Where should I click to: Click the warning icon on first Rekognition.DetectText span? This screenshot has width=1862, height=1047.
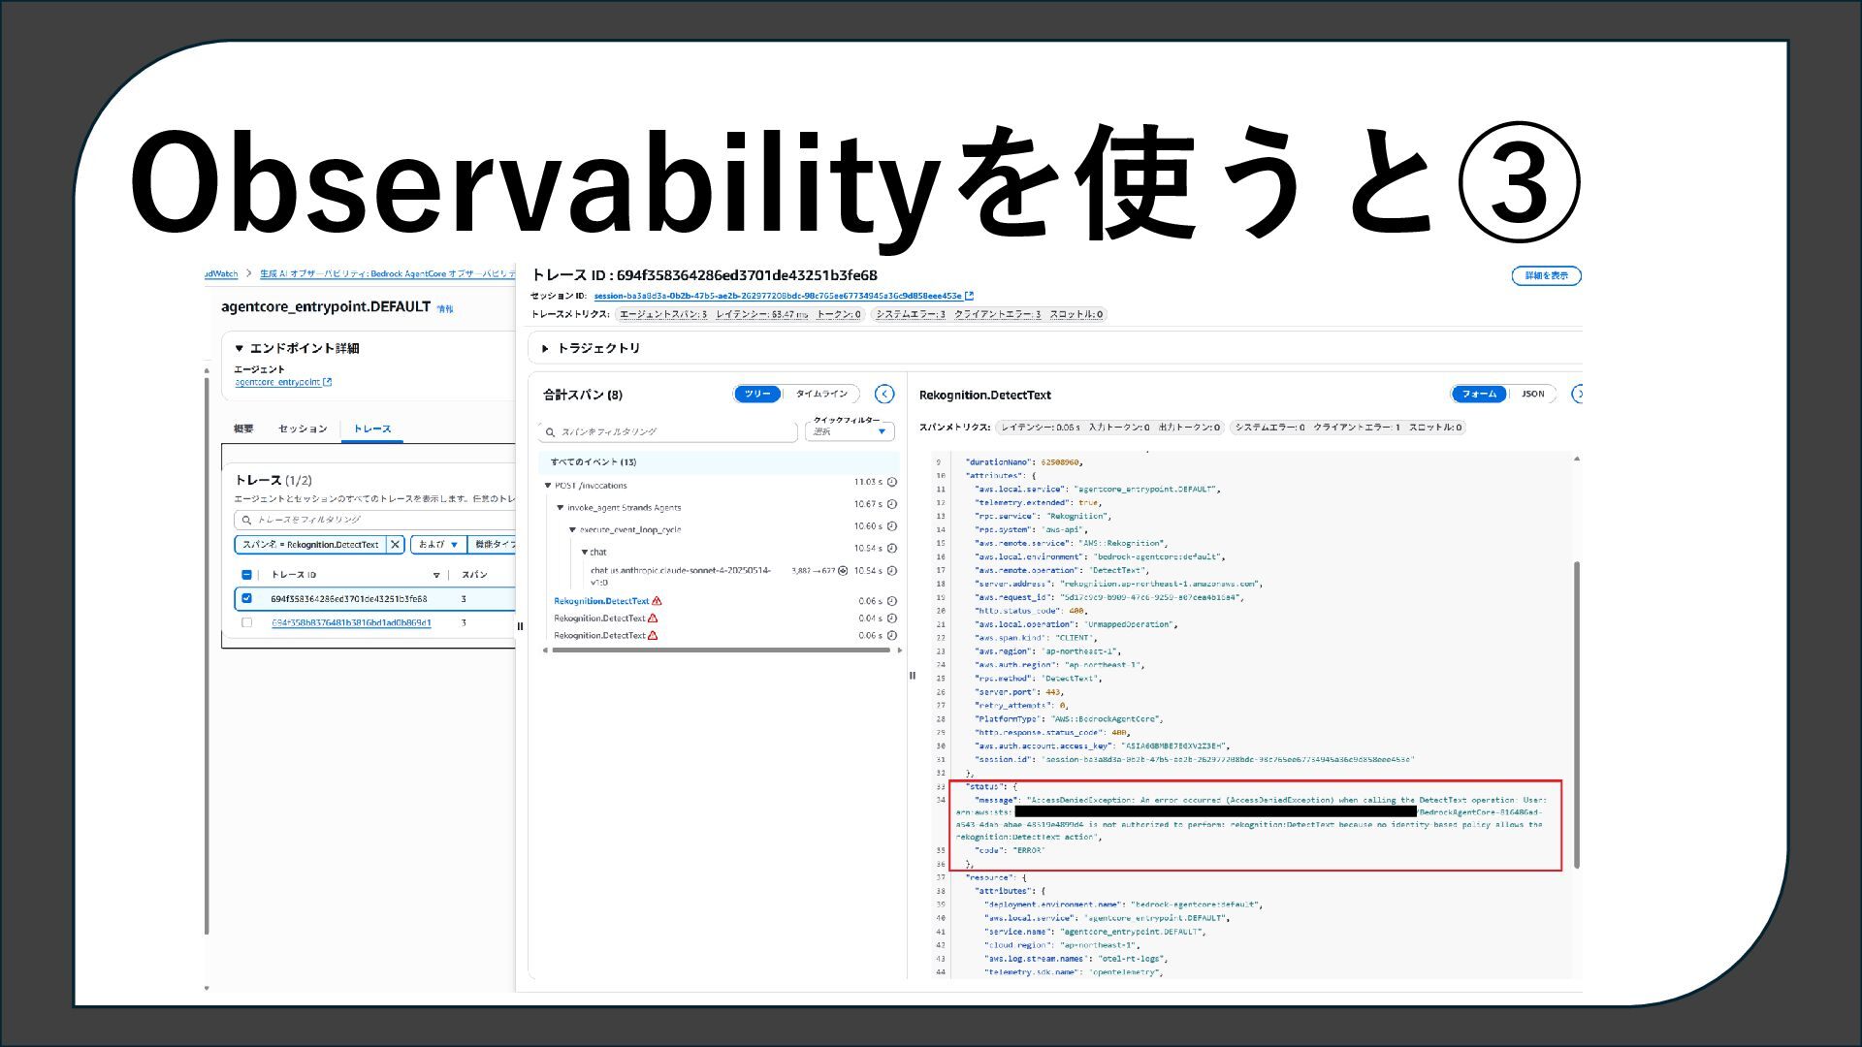[657, 601]
